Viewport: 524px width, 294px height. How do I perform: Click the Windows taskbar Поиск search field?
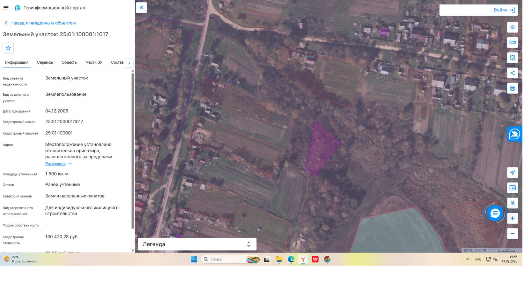(x=231, y=259)
